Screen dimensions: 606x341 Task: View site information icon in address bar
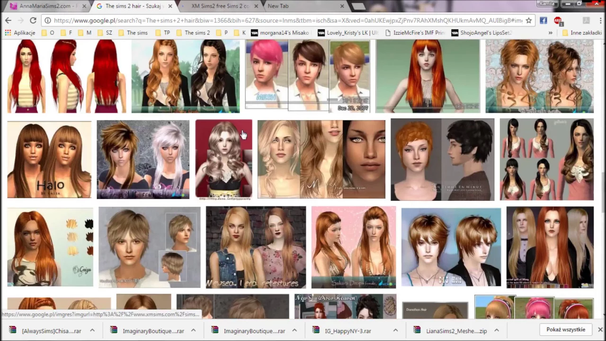(x=48, y=20)
